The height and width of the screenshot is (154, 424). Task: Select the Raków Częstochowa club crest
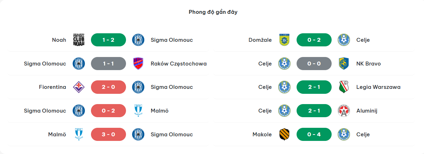[x=138, y=64]
